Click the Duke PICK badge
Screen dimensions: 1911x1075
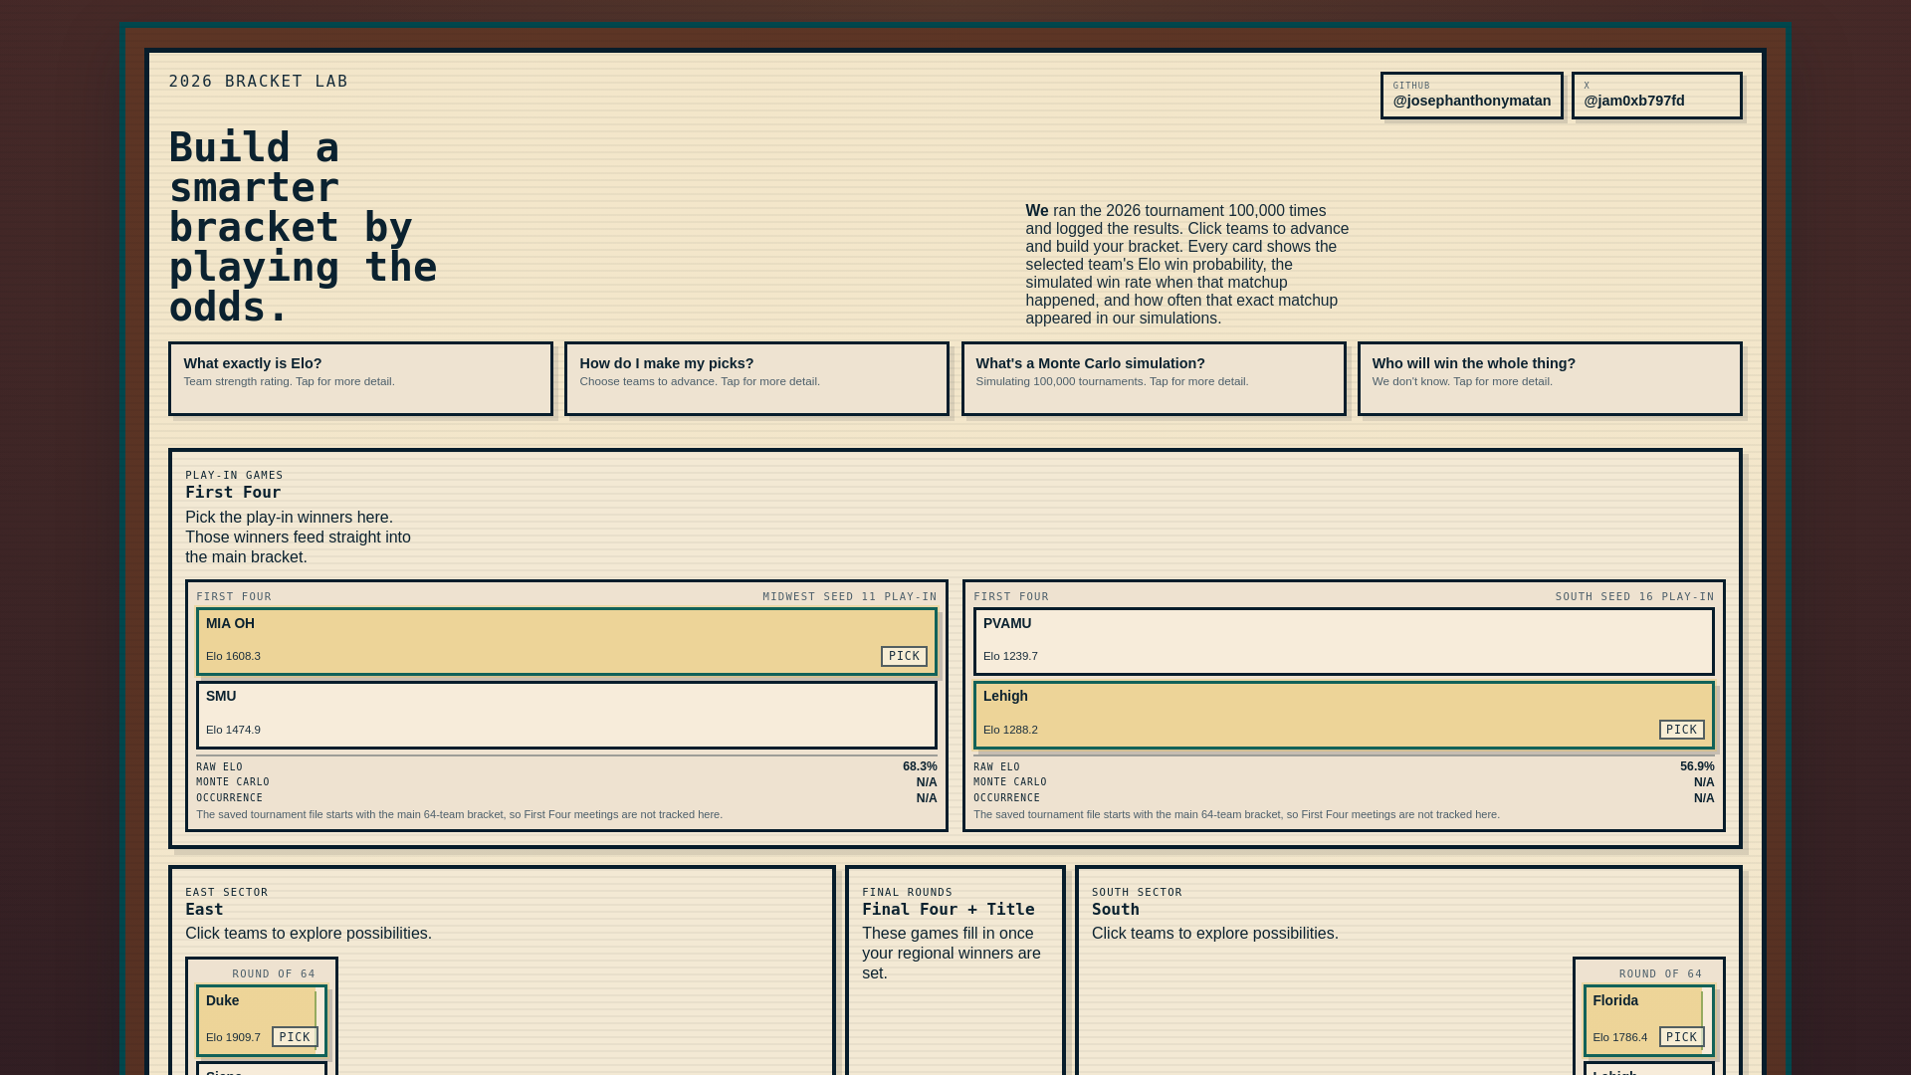click(x=295, y=1037)
